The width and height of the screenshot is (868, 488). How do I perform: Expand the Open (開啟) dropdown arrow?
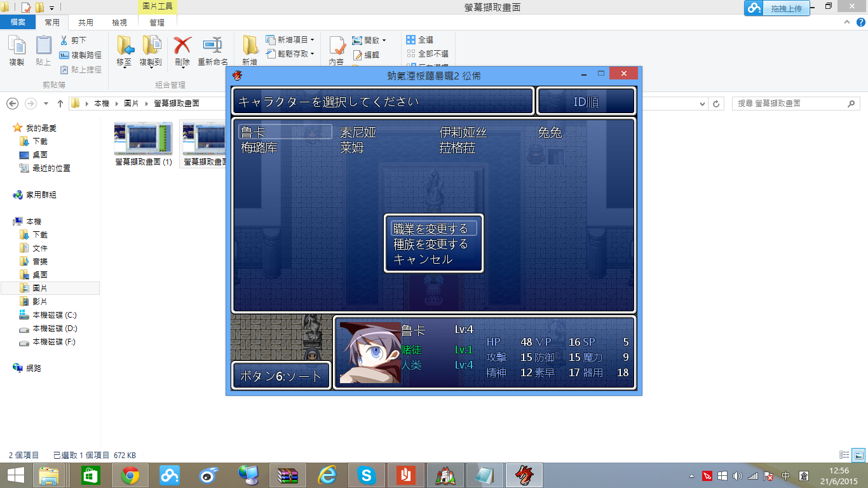click(x=384, y=41)
